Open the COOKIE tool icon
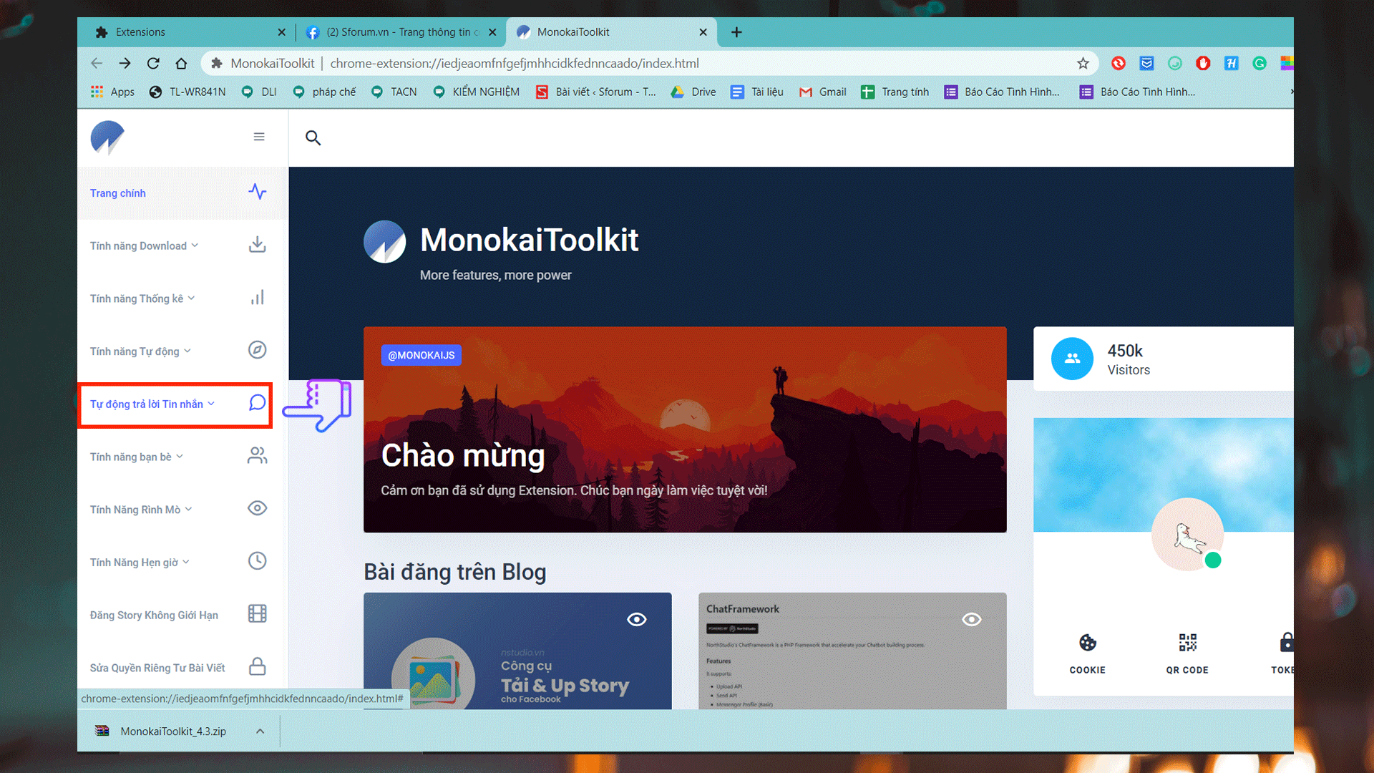 (x=1088, y=643)
